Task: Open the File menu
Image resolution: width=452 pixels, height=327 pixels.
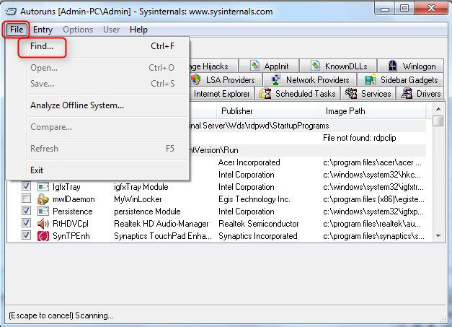Action: (x=16, y=30)
